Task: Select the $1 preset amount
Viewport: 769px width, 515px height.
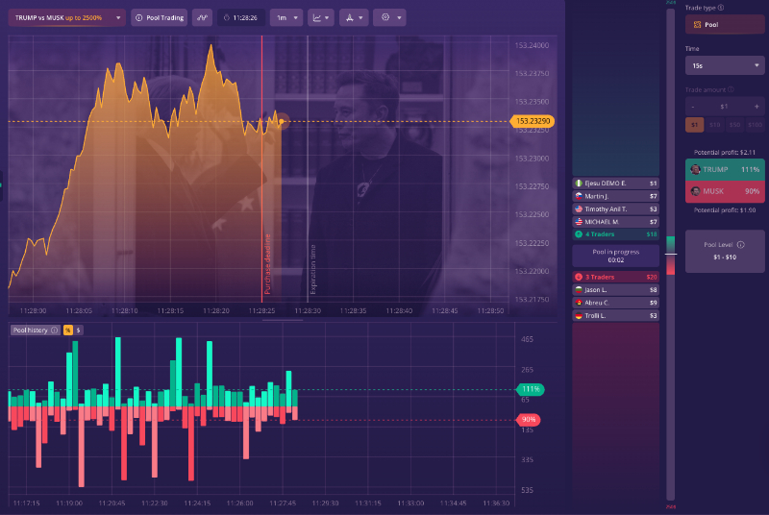Action: tap(694, 125)
